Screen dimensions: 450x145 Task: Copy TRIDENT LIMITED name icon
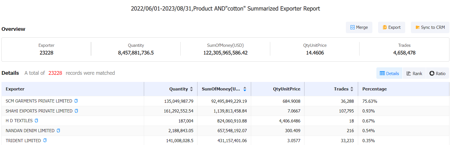[45, 140]
